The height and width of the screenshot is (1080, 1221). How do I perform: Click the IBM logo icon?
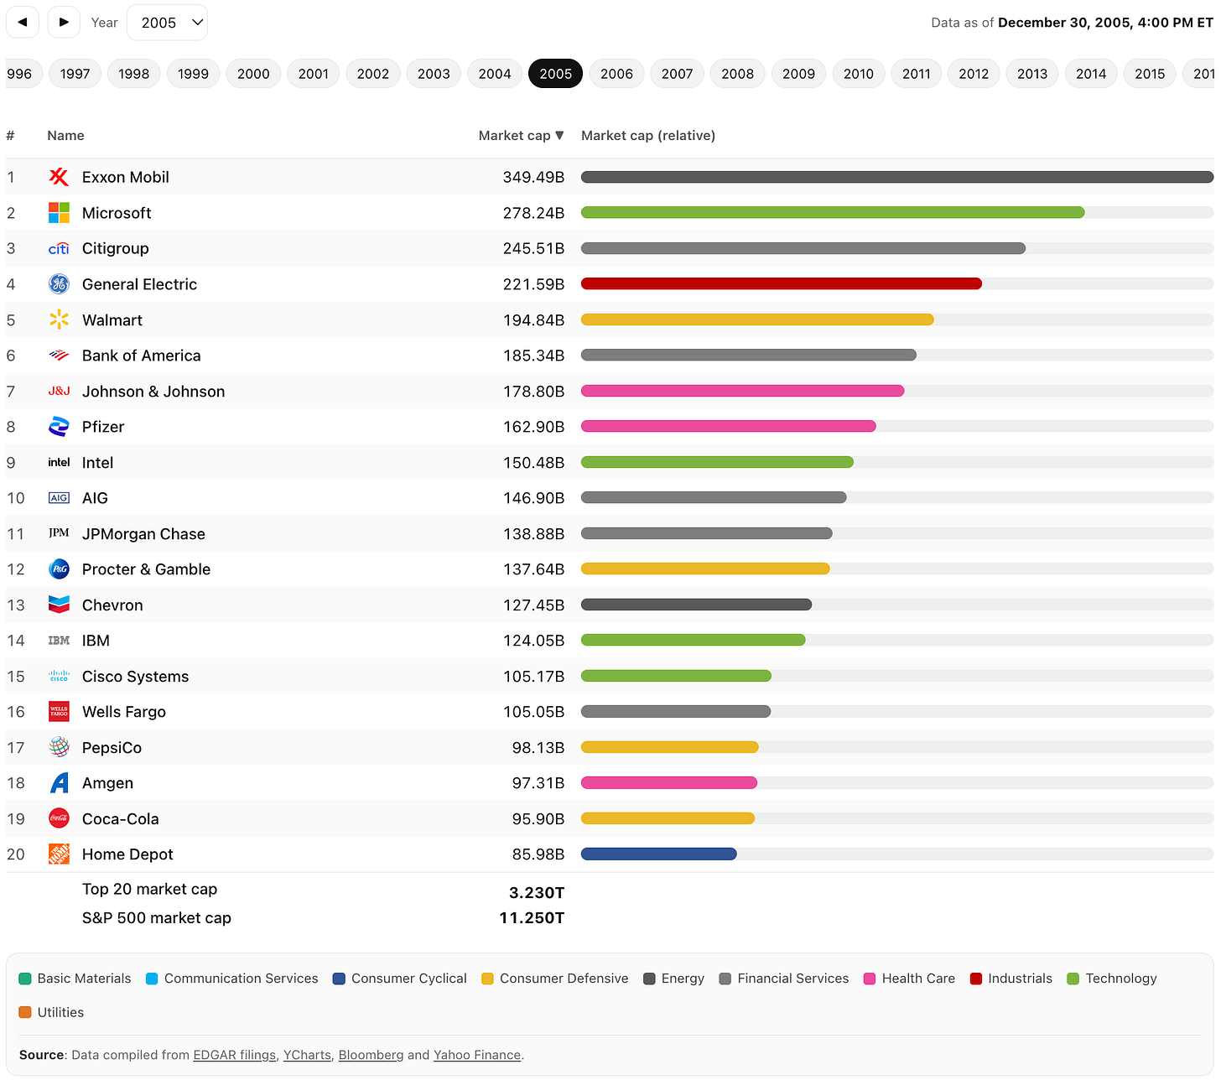pyautogui.click(x=59, y=641)
